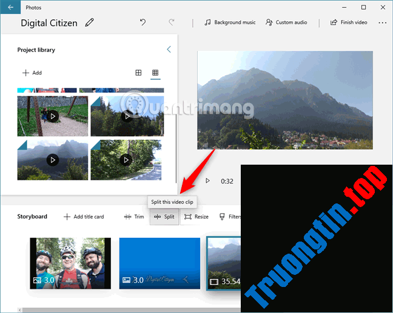Click the large mountain video preview
The width and height of the screenshot is (393, 313).
[285, 100]
